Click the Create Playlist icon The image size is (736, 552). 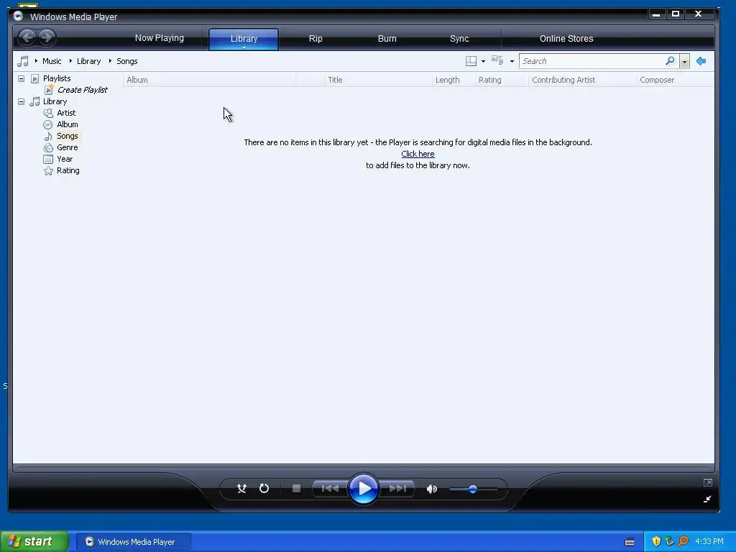click(49, 90)
